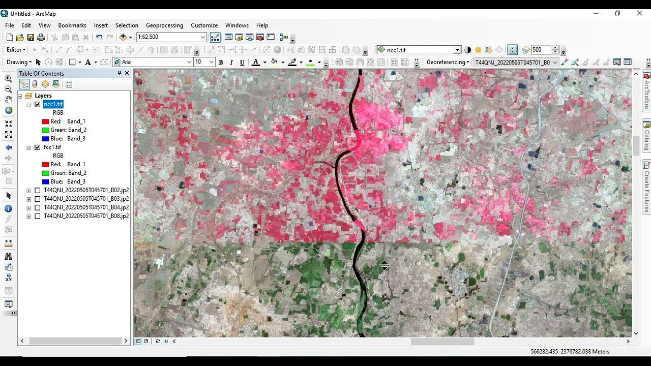List layers by drawing order
651x366 pixels.
(x=24, y=84)
